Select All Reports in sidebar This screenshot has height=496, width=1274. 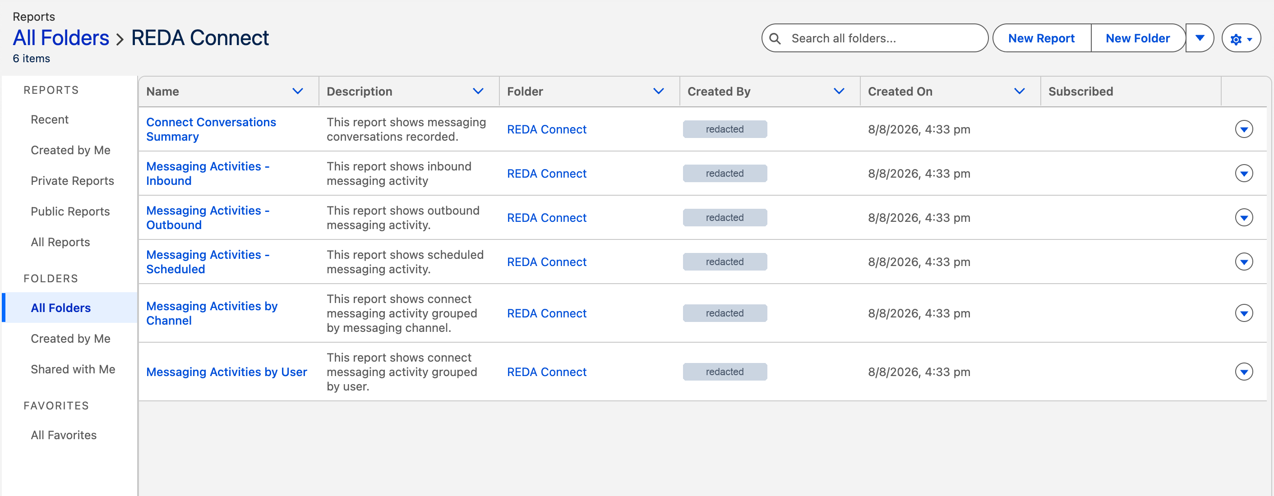click(x=60, y=242)
